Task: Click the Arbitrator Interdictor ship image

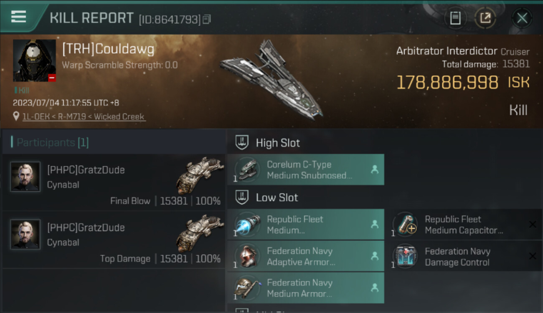Action: [x=271, y=79]
